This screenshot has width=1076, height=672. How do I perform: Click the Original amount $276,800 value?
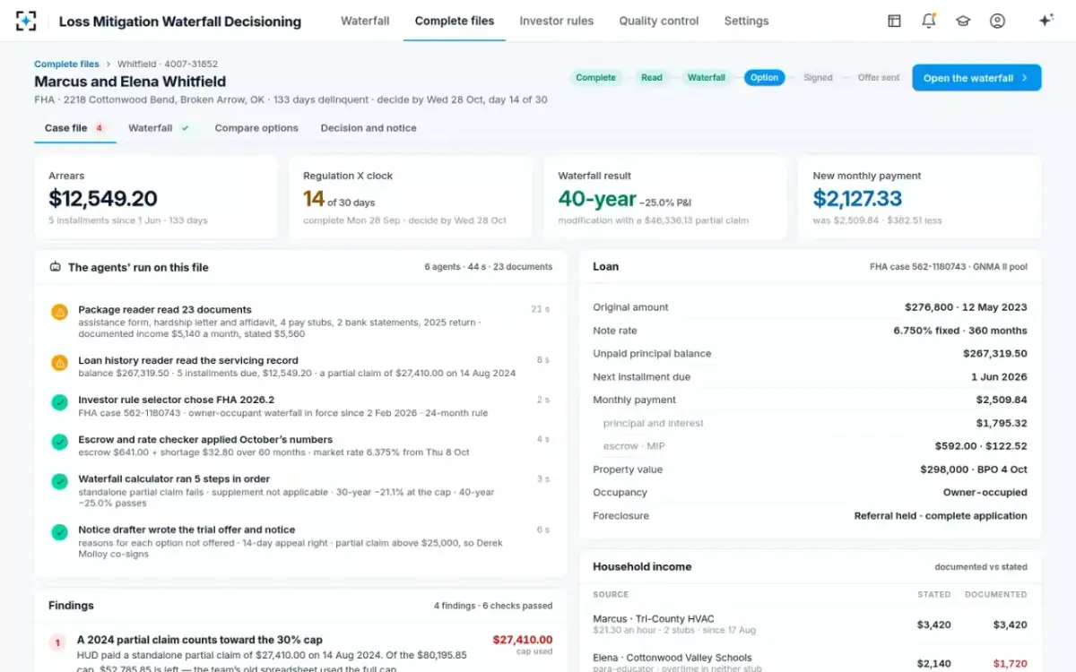tap(966, 307)
